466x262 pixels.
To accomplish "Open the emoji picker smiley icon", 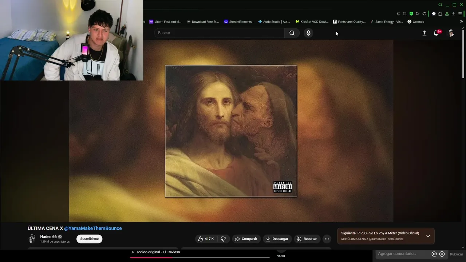I will tap(442, 254).
